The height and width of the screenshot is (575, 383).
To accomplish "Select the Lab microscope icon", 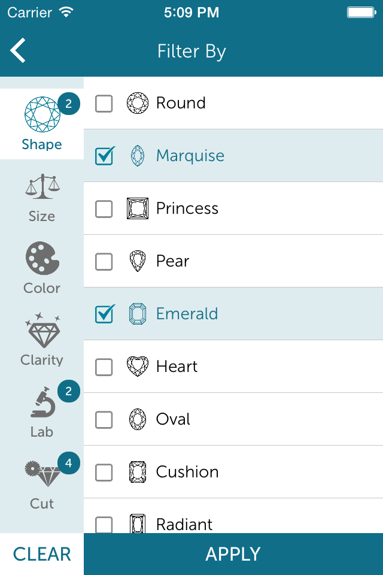I will coord(42,402).
